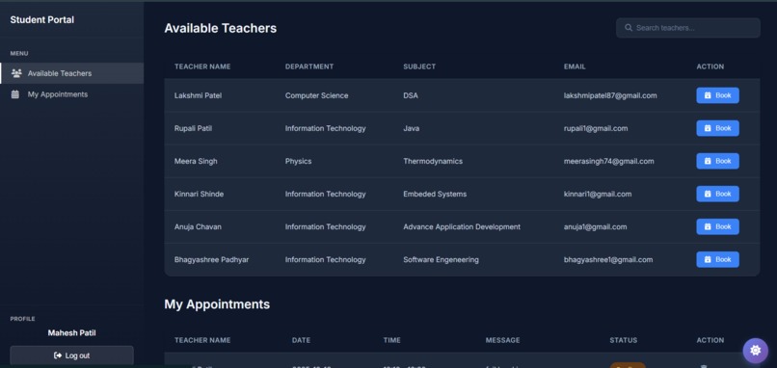Click the Mahesh Patil profile name
This screenshot has height=368, width=777.
click(72, 332)
